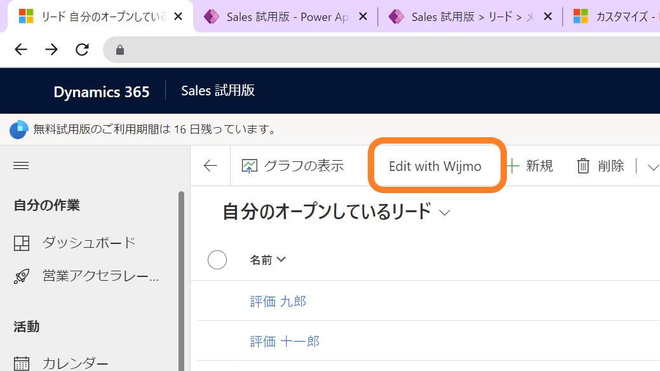
Task: Click the address bar lock icon
Action: coord(120,50)
